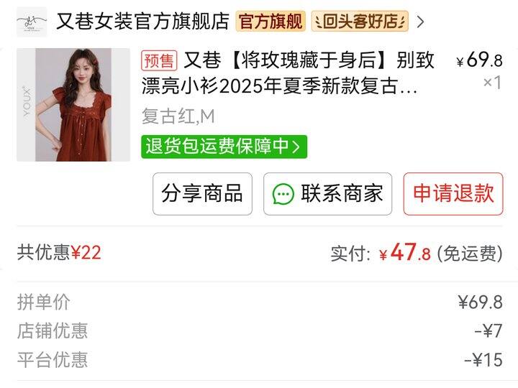
Task: Tap the 预售 presale tag
Action: coord(159,60)
